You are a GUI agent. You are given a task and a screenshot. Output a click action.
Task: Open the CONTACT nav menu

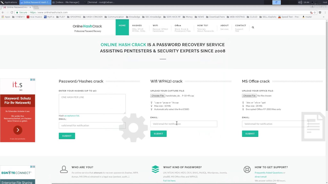(241, 28)
